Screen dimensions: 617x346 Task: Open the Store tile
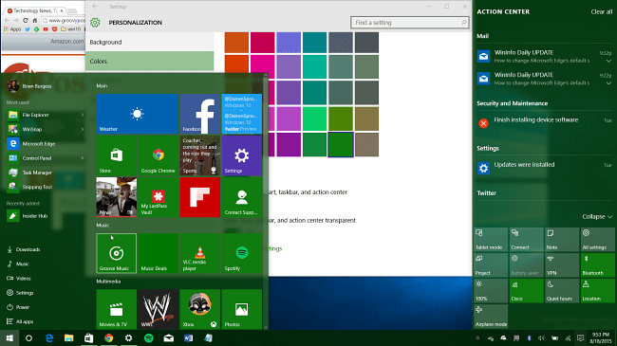117,155
